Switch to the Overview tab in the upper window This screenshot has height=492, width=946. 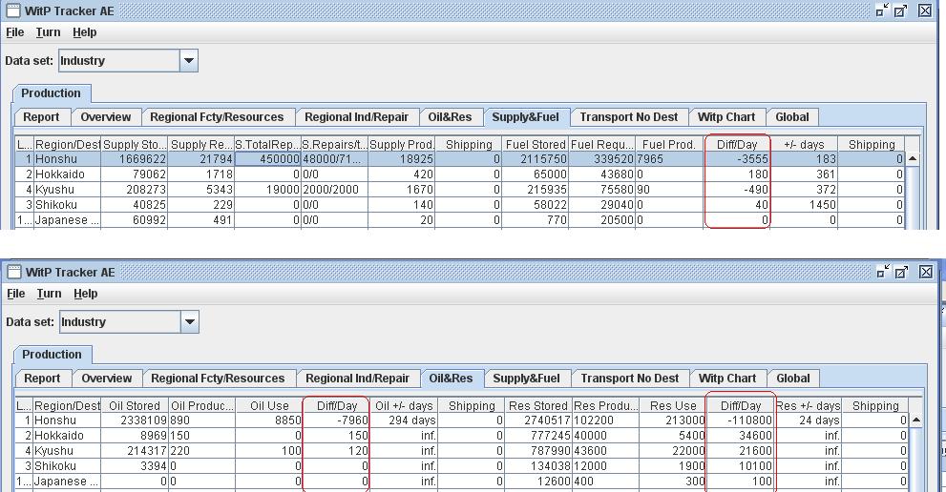tap(106, 117)
